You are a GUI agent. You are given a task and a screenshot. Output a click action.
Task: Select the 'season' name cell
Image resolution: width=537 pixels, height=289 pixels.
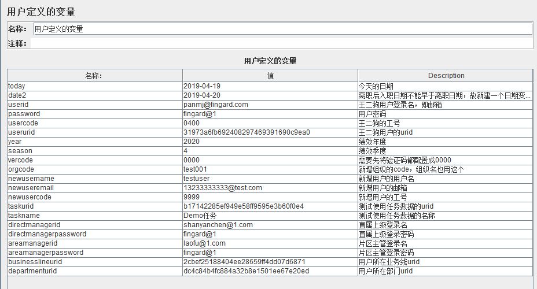pyautogui.click(x=95, y=151)
